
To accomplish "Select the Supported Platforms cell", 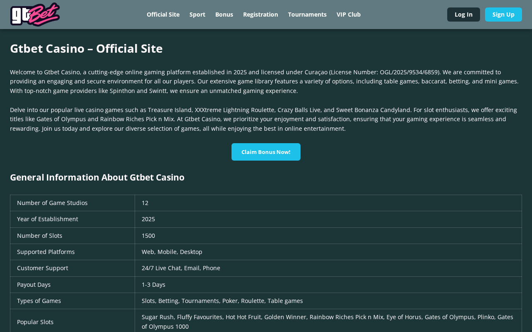I will coord(73,252).
